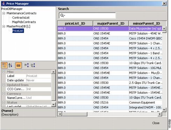This screenshot has height=130, width=171.
Task: Click properties panel scroll up arrow
Action: (54, 72)
